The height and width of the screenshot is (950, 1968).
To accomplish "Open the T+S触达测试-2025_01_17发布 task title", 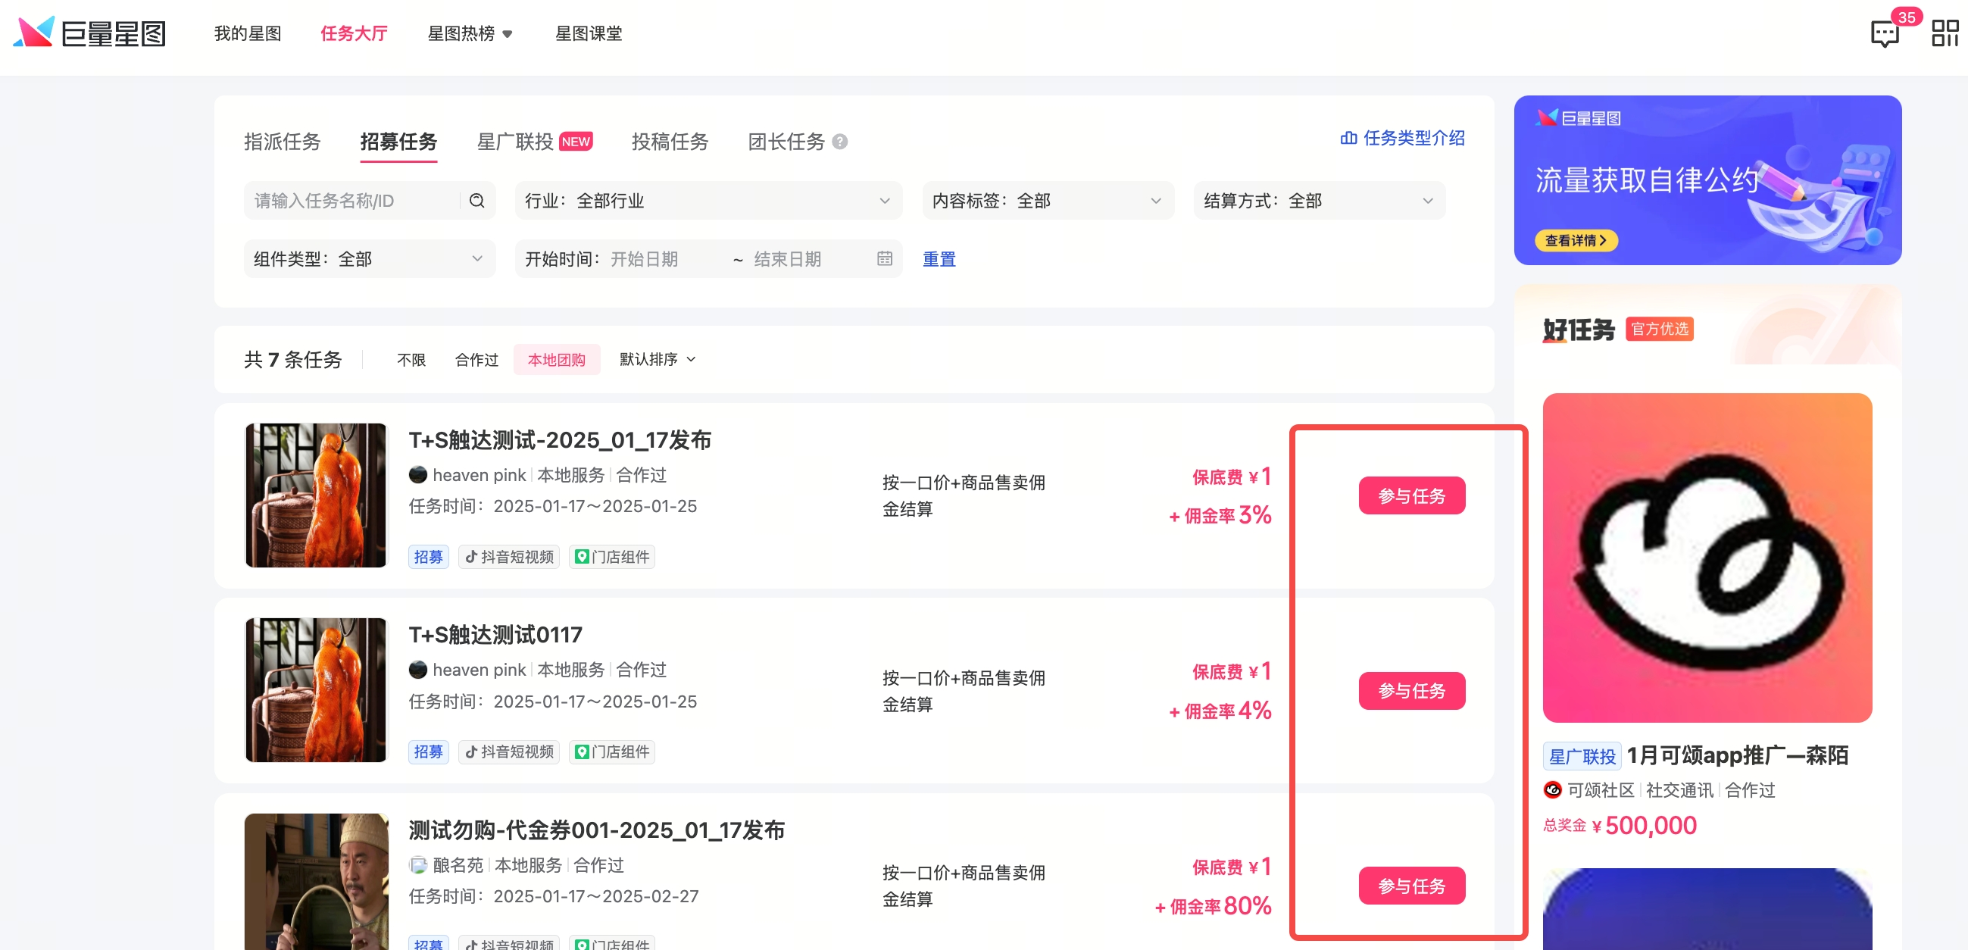I will pos(559,439).
